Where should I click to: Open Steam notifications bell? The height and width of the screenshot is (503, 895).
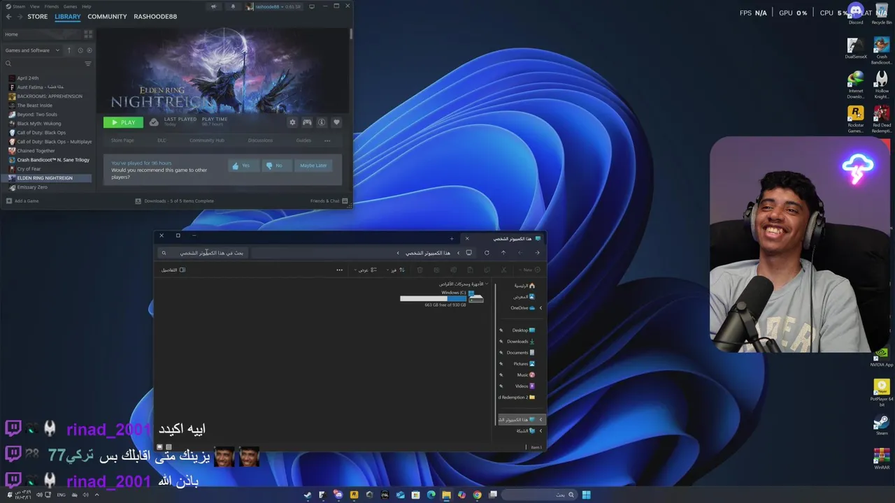pyautogui.click(x=234, y=6)
